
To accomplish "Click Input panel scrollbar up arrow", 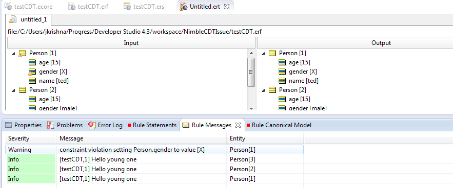I will [x=251, y=53].
